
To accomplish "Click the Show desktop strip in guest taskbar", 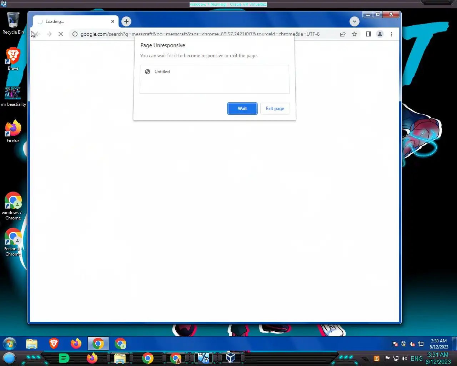I will point(454,344).
